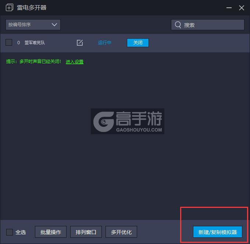Focus the 搜索 search input field
This screenshot has height=244, width=250.
[x=208, y=25]
